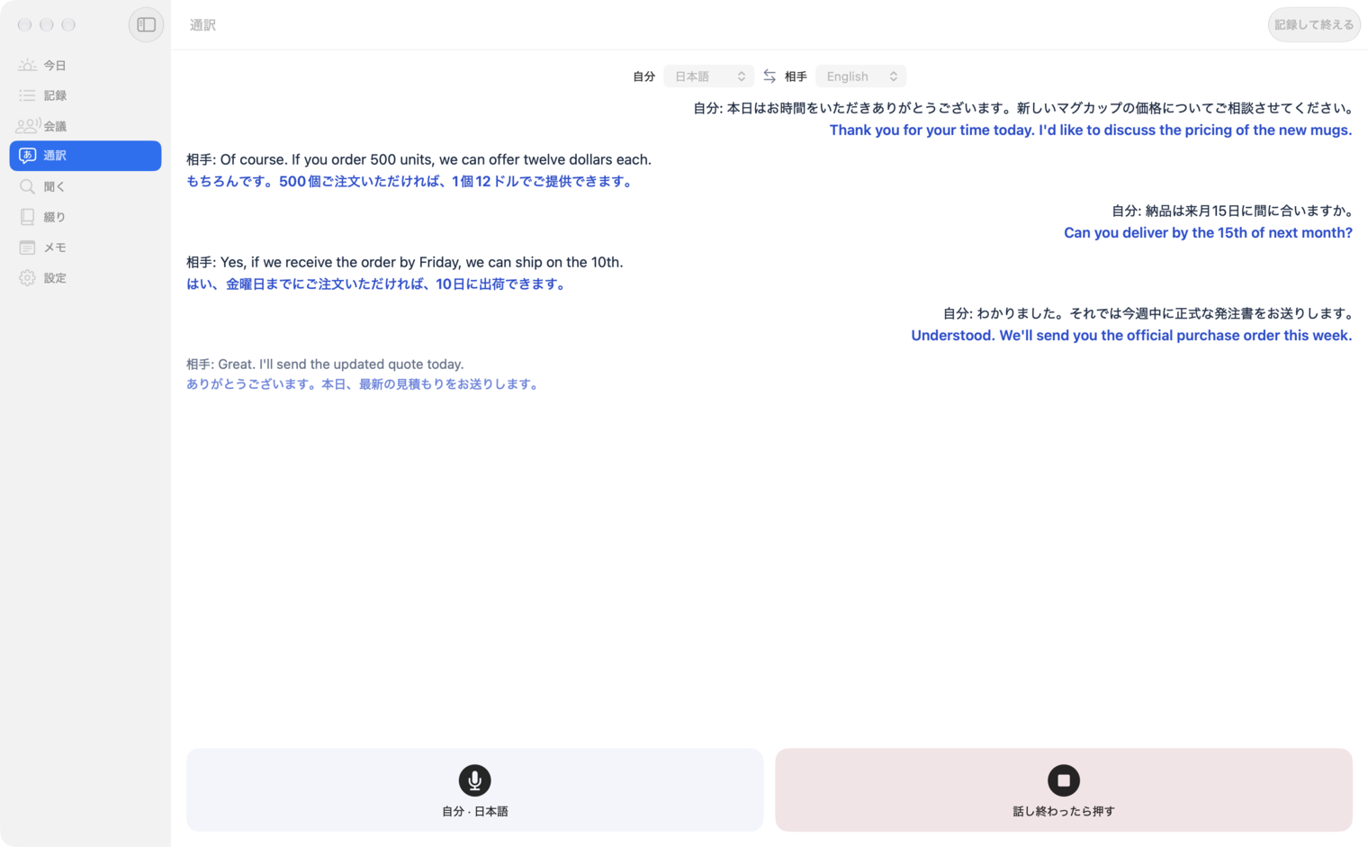The image size is (1368, 847).
Task: Click the note icon beside メモ
Action: point(27,248)
